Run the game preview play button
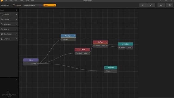This screenshot has height=98, width=174. (x=143, y=5)
